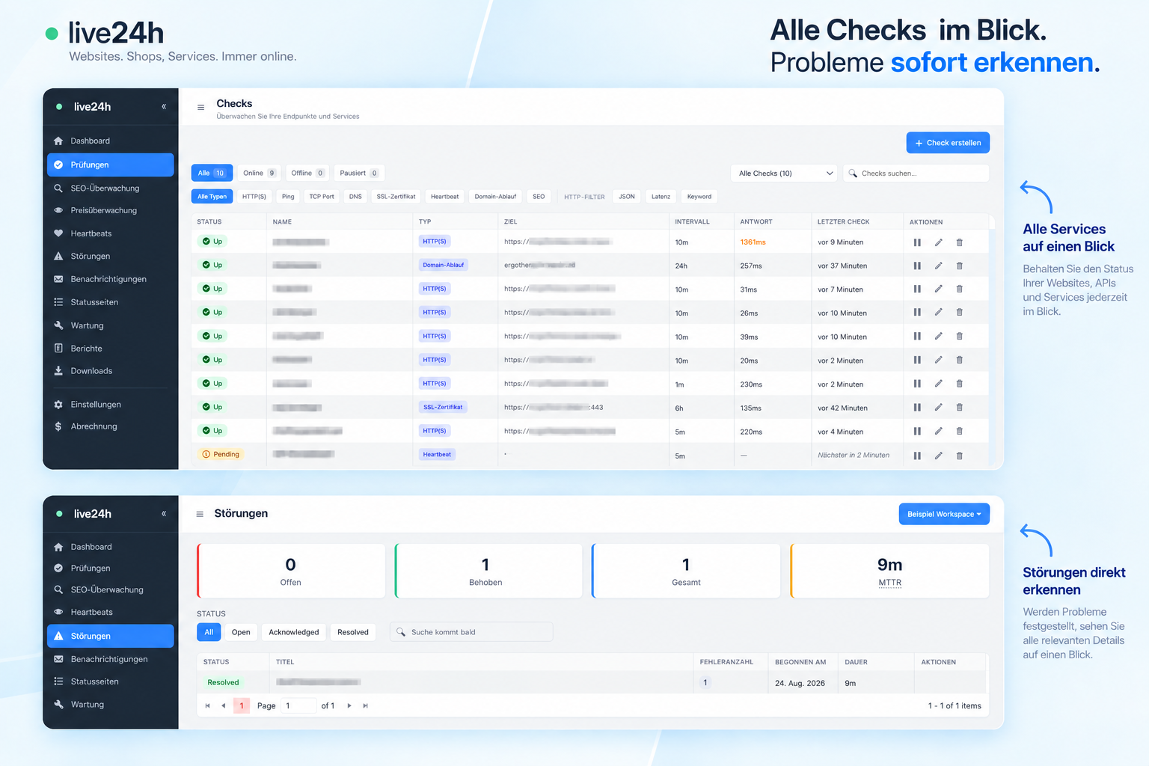Toggle the Ping type filter chip
The height and width of the screenshot is (766, 1149).
click(288, 197)
